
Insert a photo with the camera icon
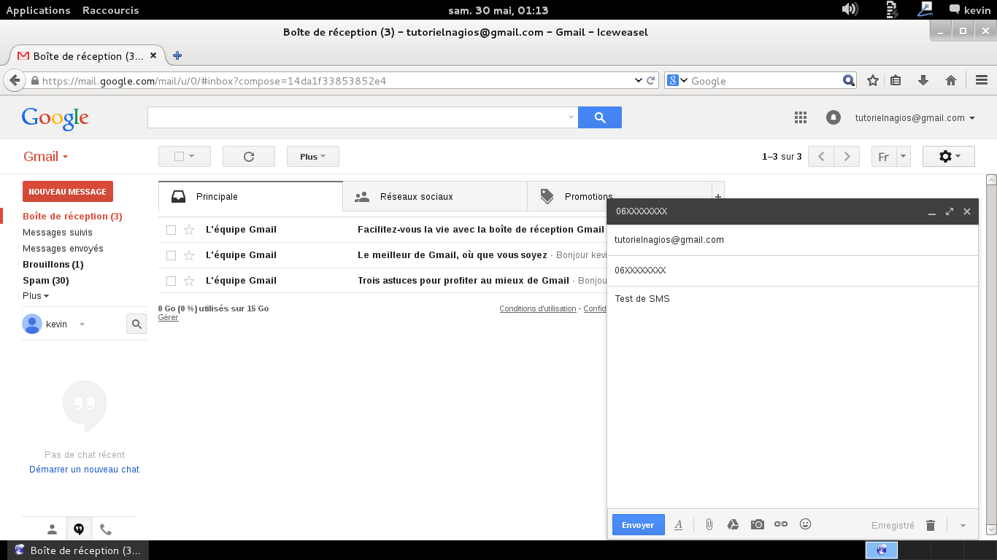click(758, 524)
